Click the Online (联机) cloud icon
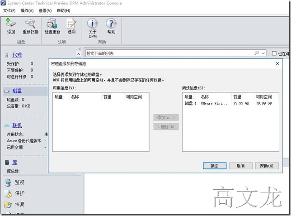Screen dimensions: 291x216 pyautogui.click(x=7, y=125)
